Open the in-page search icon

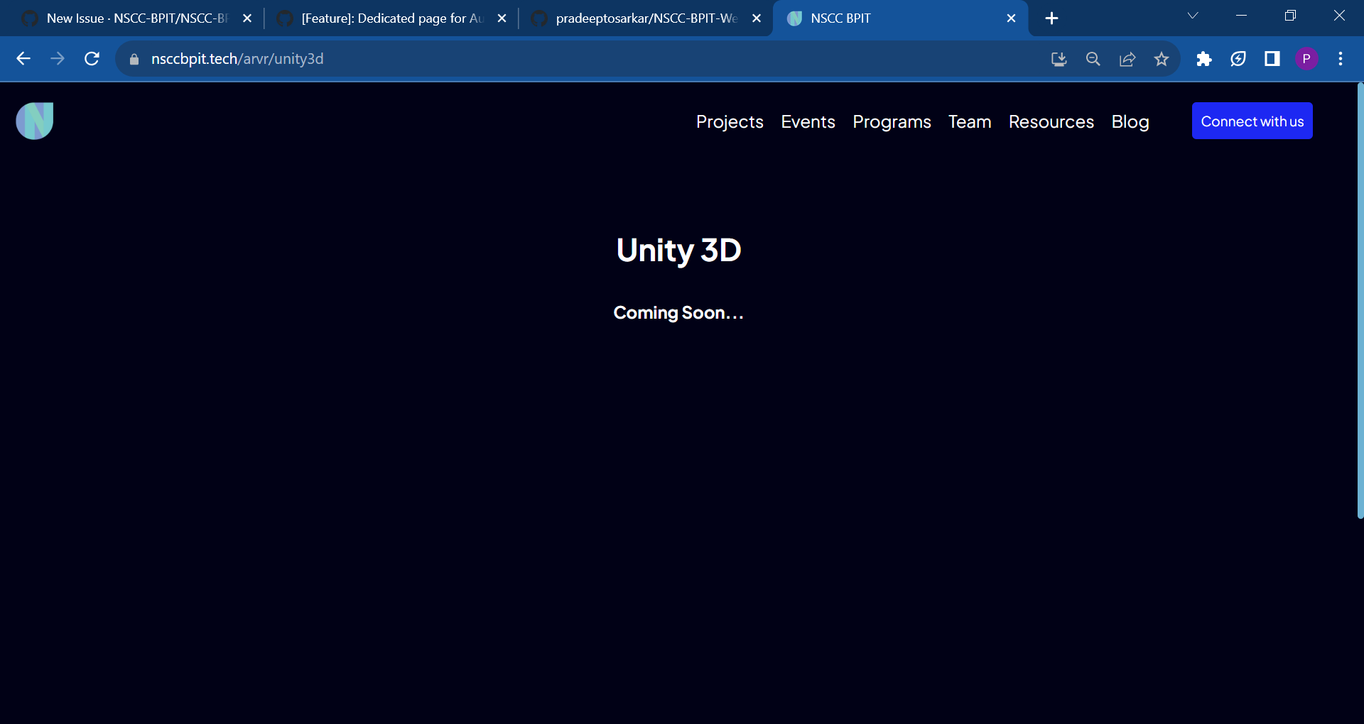coord(1093,59)
